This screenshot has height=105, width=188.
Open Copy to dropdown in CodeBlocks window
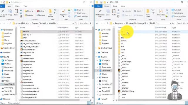[x=30, y=15]
